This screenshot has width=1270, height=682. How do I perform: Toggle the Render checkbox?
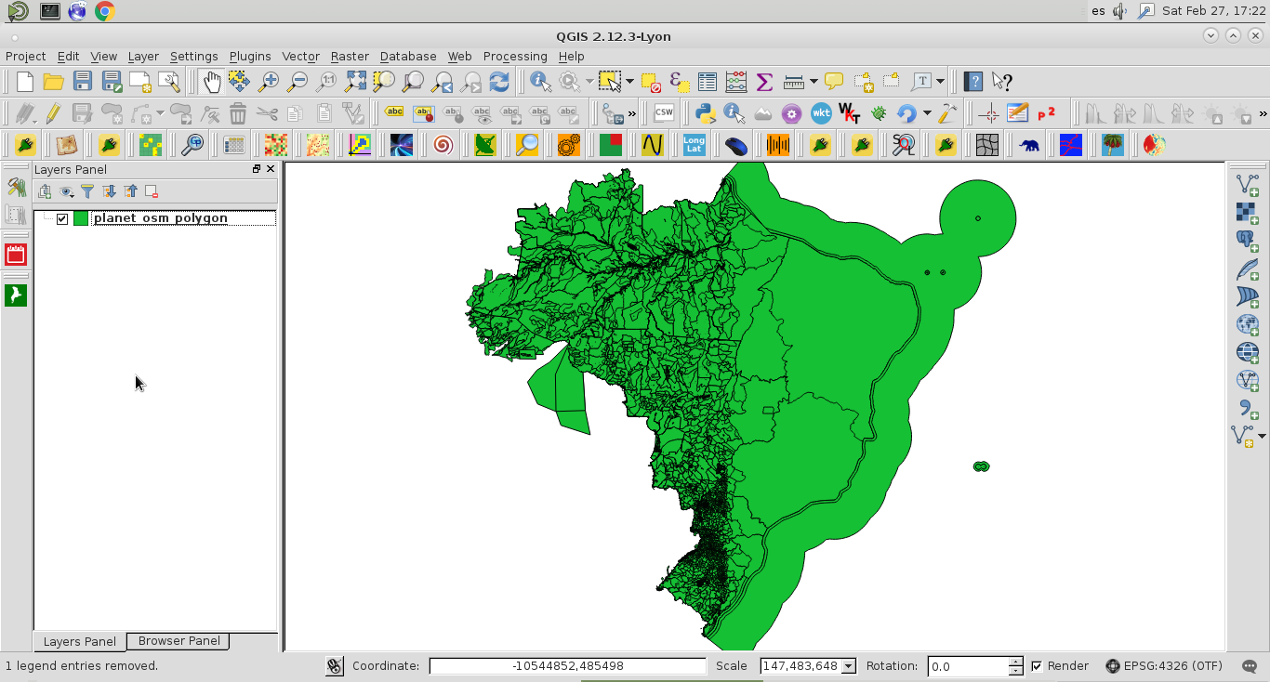point(1037,666)
